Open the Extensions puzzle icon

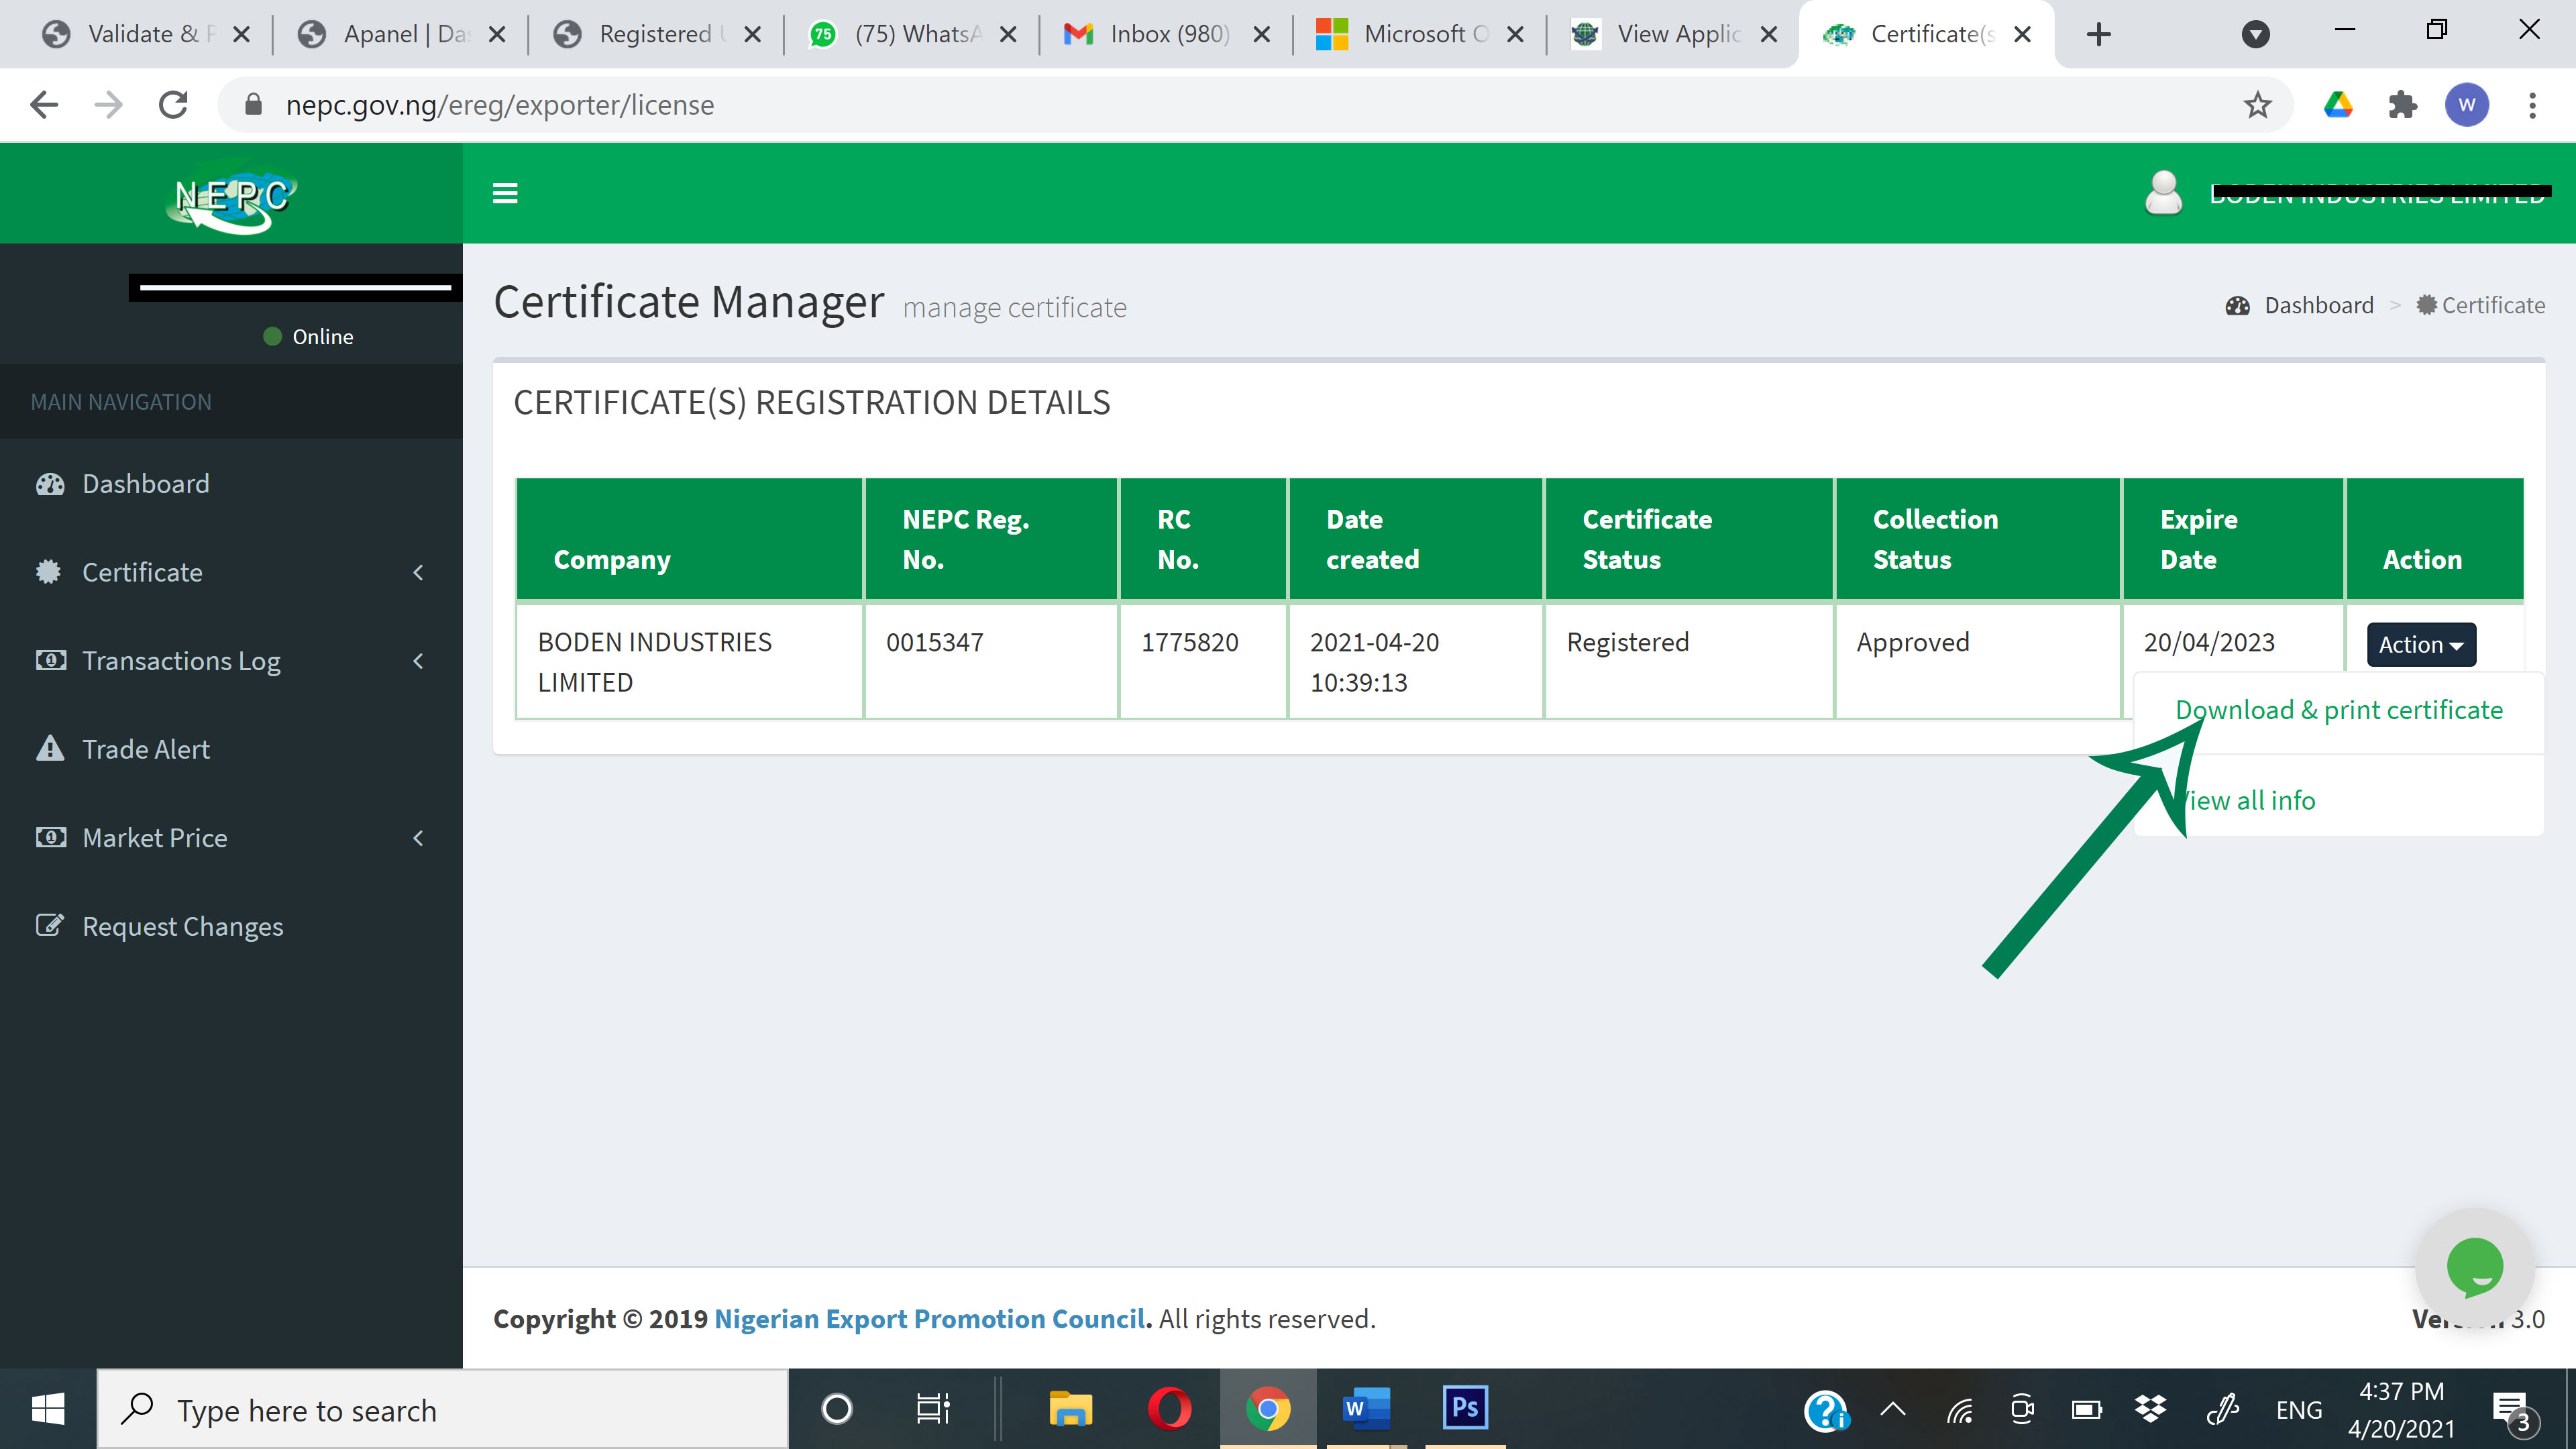click(2402, 105)
